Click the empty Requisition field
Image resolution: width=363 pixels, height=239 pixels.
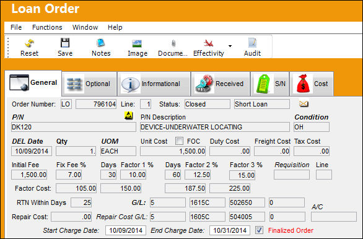click(292, 175)
